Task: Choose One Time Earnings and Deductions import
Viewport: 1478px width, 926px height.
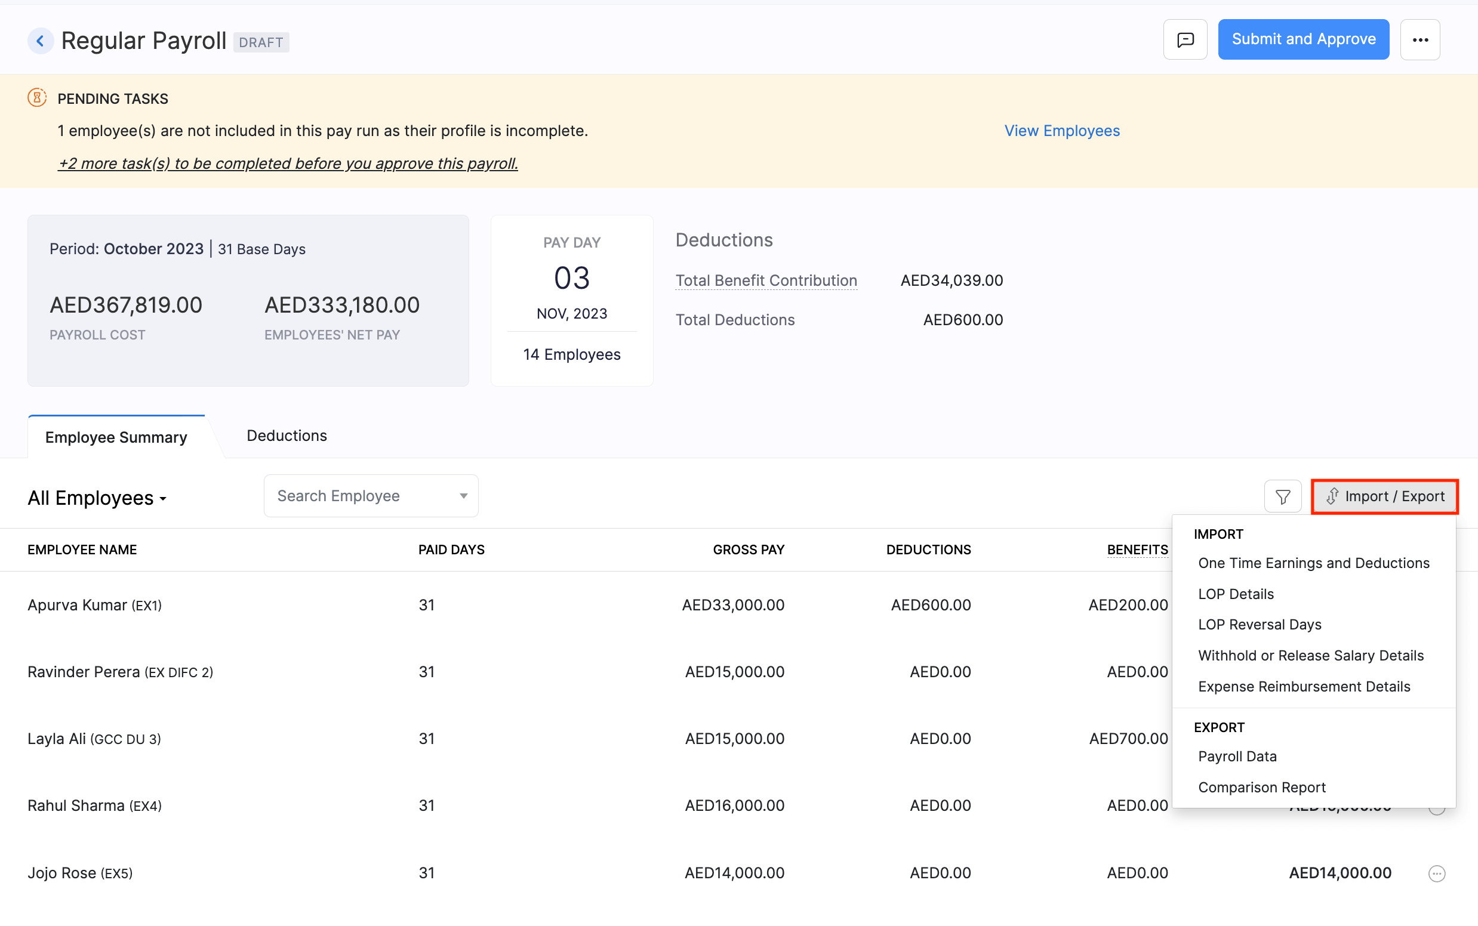Action: 1313,563
